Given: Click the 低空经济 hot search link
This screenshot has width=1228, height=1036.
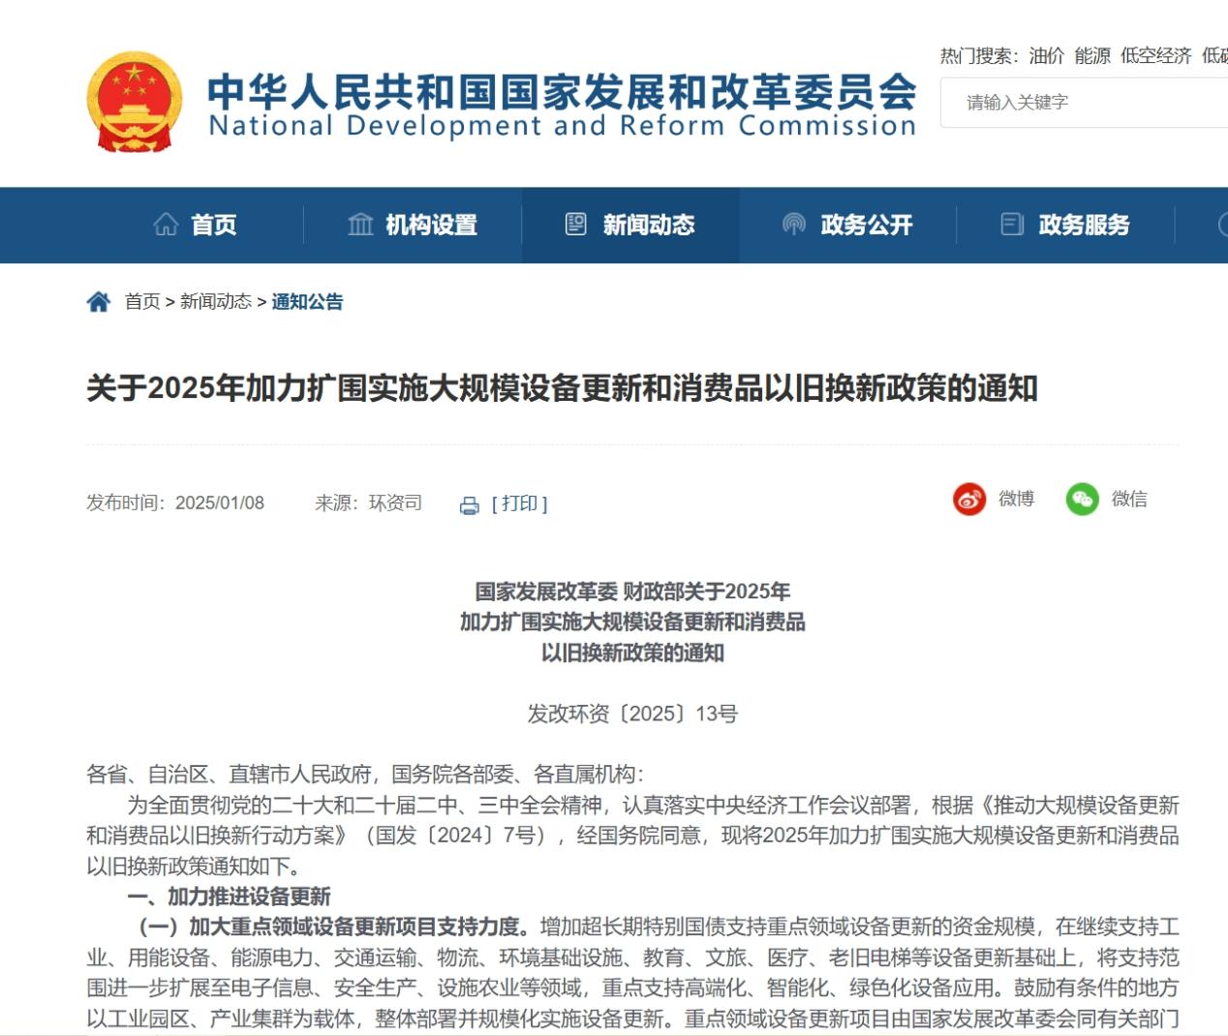Looking at the screenshot, I should pyautogui.click(x=1156, y=56).
